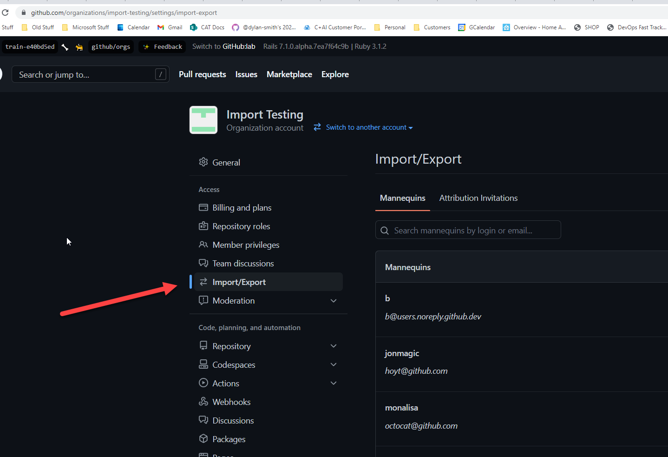This screenshot has width=668, height=457.
Task: Click the gear icon next to General
Action: (x=203, y=162)
